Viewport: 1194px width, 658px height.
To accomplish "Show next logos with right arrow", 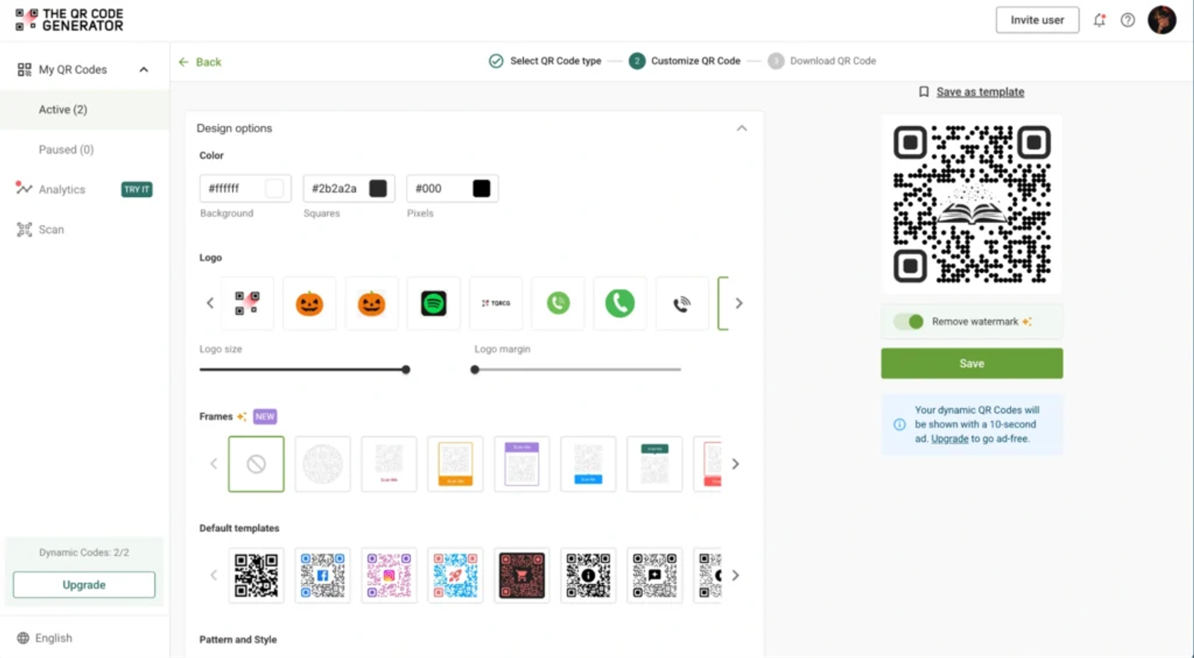I will [x=739, y=303].
